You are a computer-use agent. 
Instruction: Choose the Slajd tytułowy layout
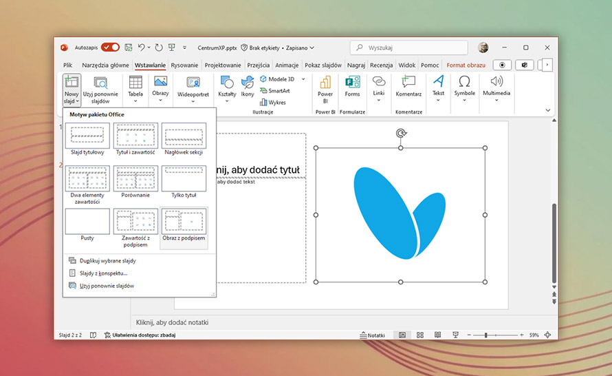click(x=87, y=139)
